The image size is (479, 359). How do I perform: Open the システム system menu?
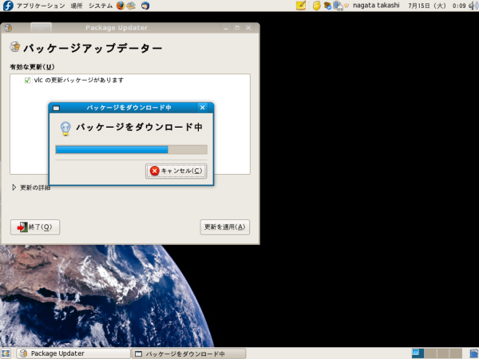tap(101, 6)
